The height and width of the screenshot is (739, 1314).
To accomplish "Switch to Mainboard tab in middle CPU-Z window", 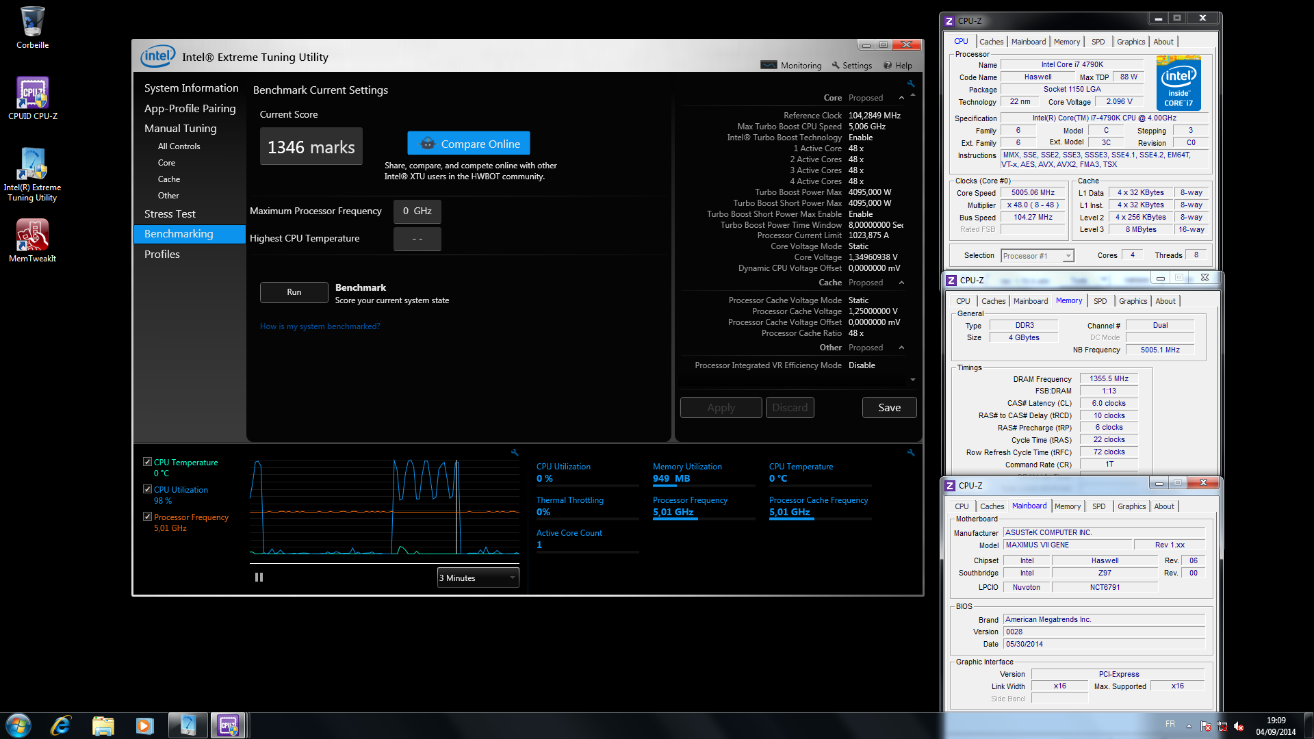I will 1031,301.
